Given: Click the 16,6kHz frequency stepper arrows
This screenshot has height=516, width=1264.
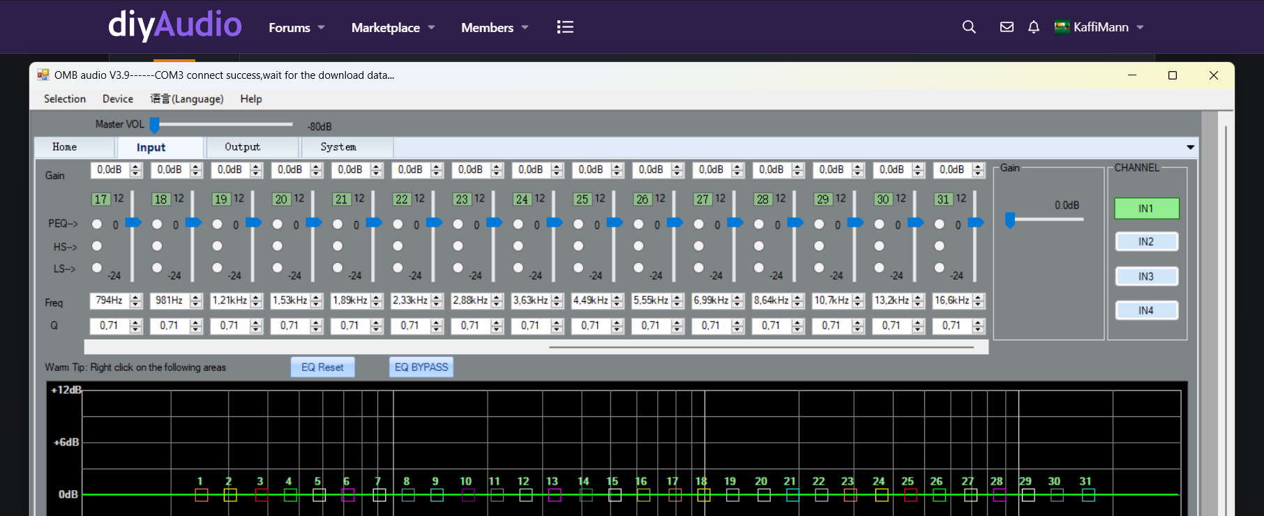Looking at the screenshot, I should (x=979, y=301).
